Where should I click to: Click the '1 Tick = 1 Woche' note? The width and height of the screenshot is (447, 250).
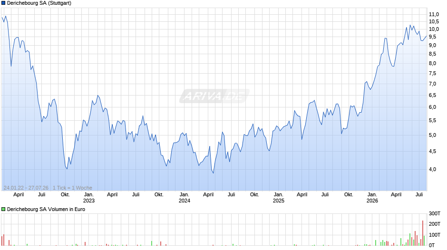(72, 188)
